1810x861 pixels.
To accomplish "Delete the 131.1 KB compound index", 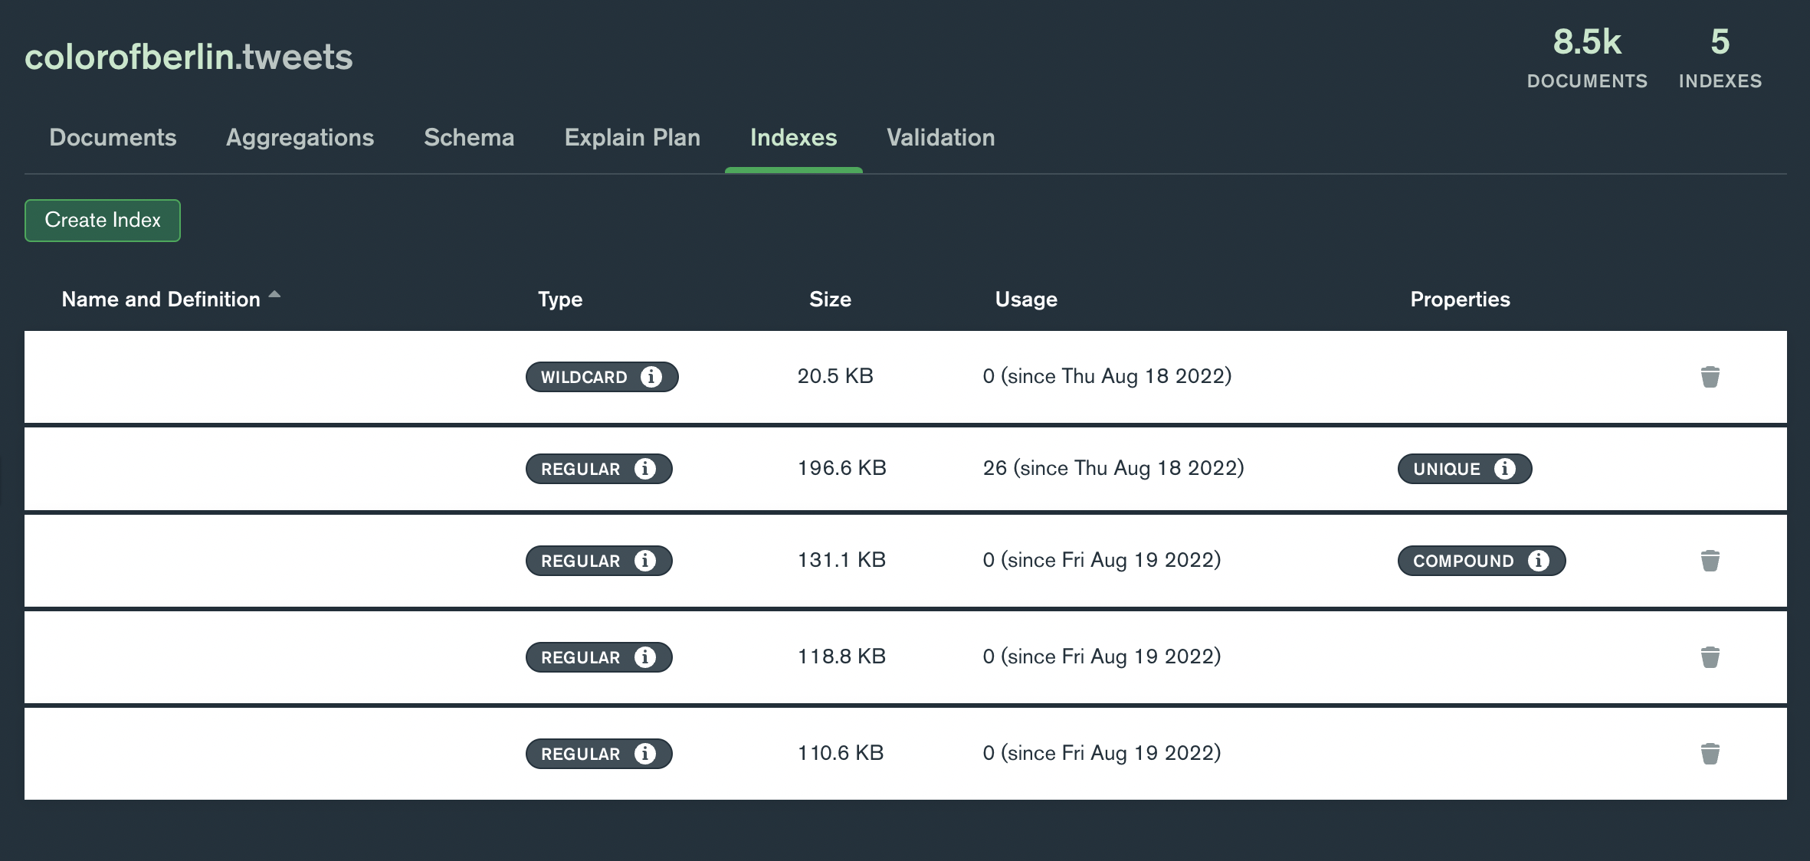I will pyautogui.click(x=1710, y=561).
